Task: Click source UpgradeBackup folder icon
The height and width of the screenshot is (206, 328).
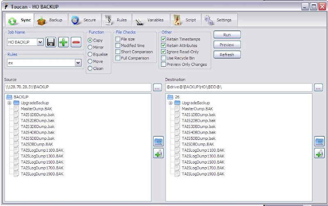Action: click(16, 103)
